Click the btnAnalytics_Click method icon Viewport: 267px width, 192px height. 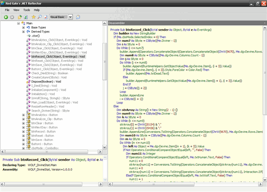click(x=28, y=40)
